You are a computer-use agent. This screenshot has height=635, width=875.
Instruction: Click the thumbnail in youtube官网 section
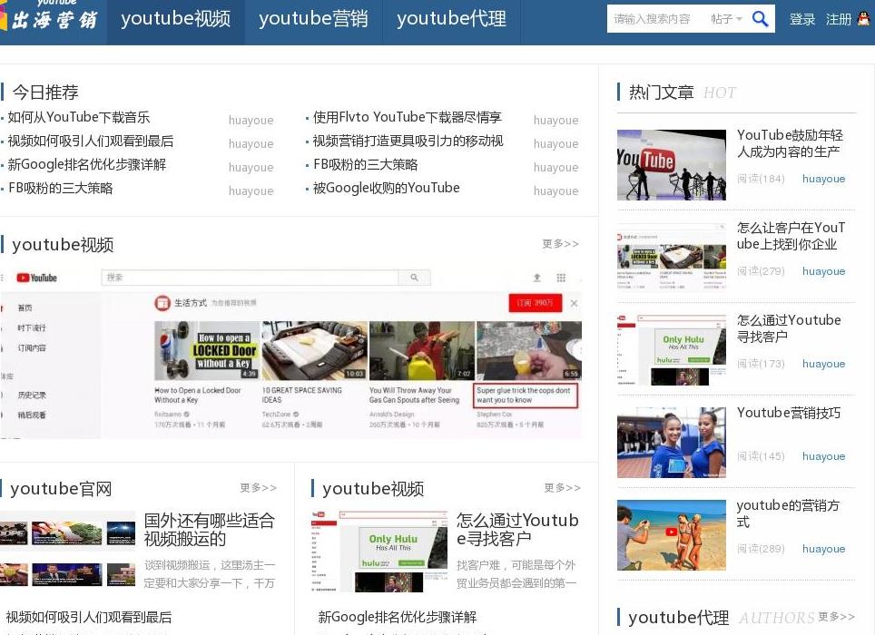pyautogui.click(x=67, y=551)
